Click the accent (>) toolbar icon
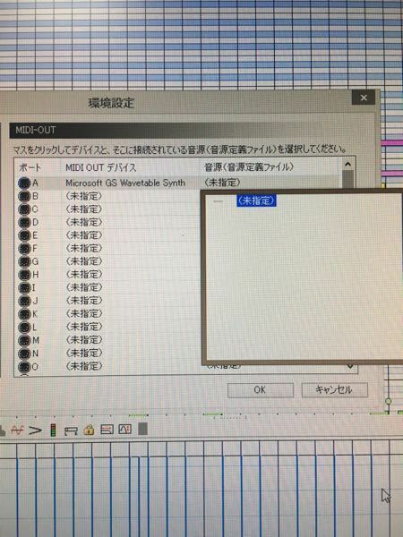The width and height of the screenshot is (403, 537). click(35, 430)
